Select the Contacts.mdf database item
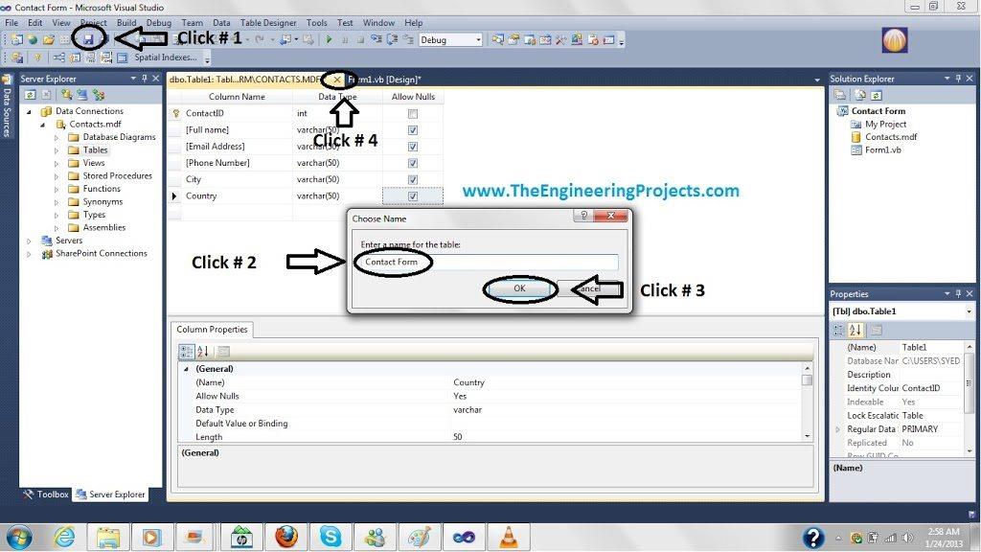The image size is (981, 552). pos(95,123)
